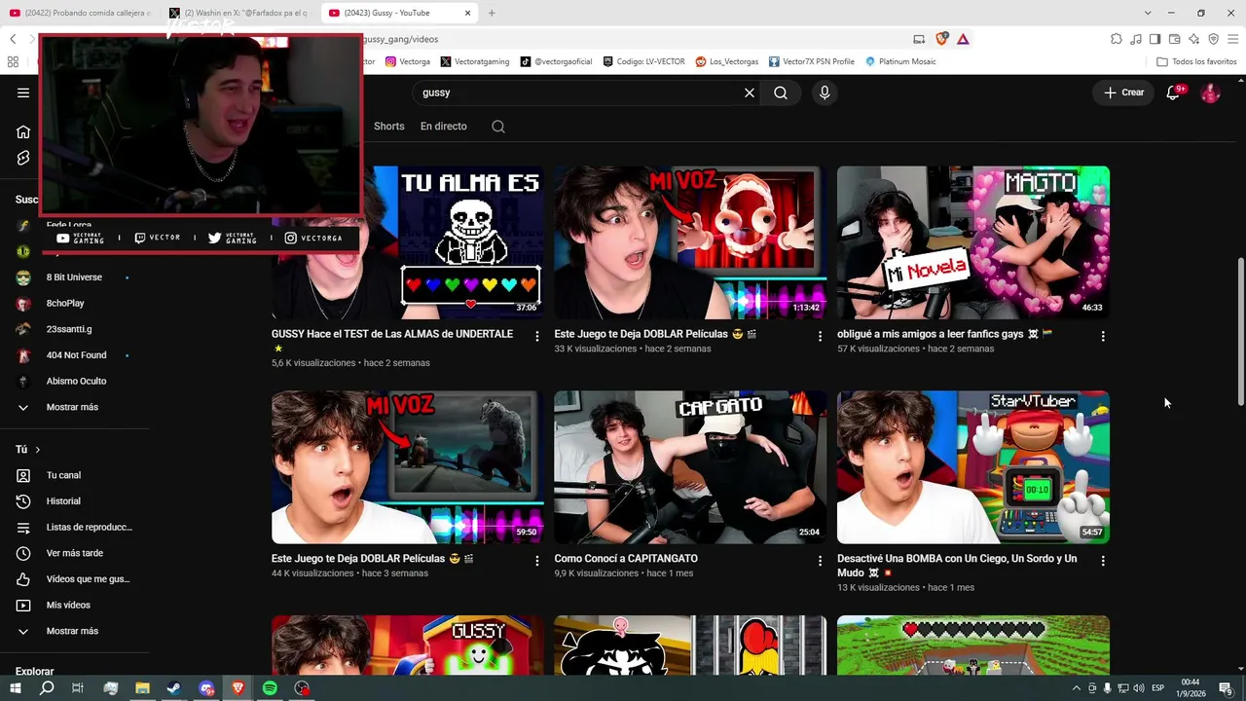This screenshot has height=701, width=1246.
Task: Click the page vertical scrollbar thumb
Action: click(1240, 332)
